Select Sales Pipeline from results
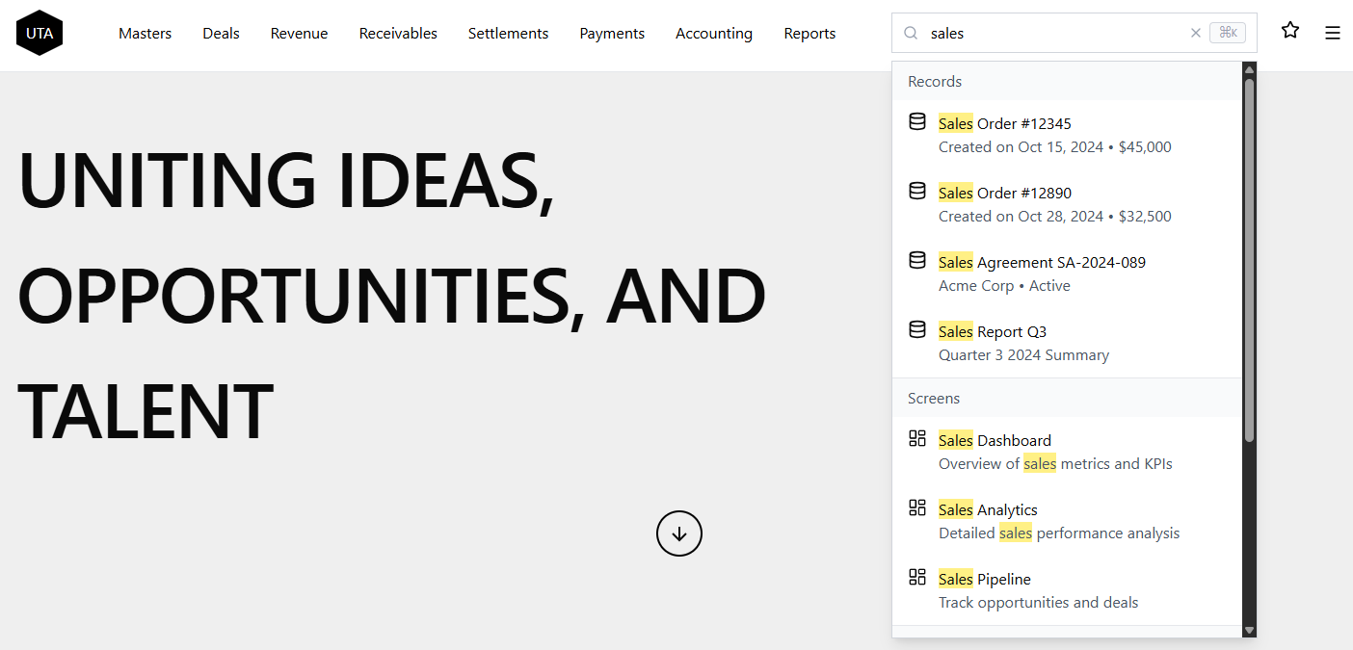 point(984,579)
